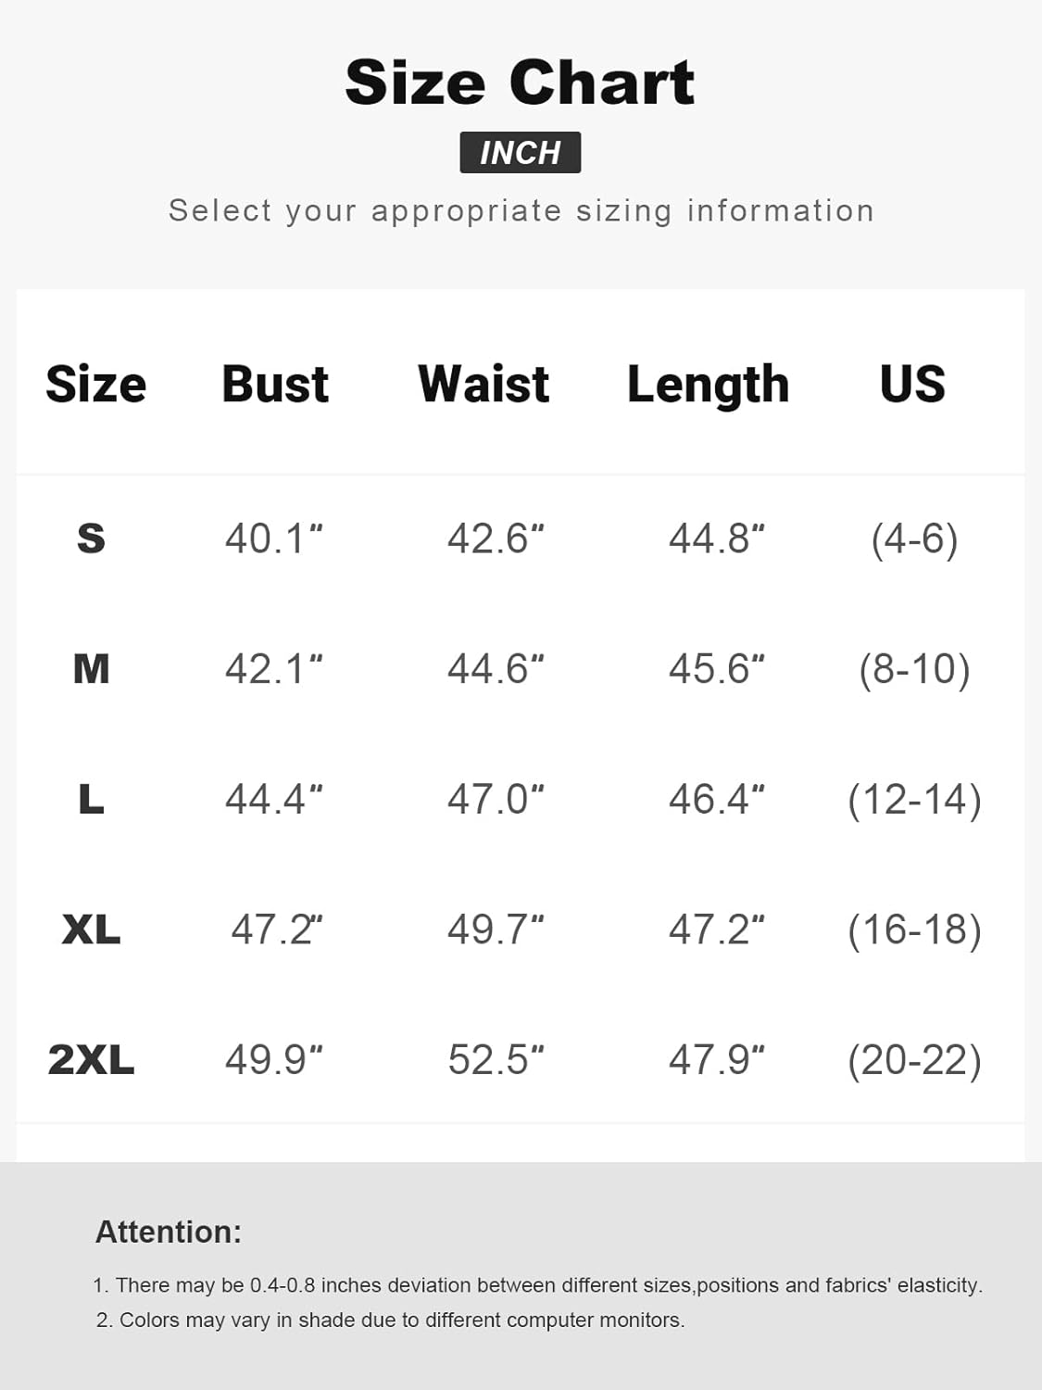Select the 2XL size row label
This screenshot has width=1042, height=1390.
click(91, 1059)
